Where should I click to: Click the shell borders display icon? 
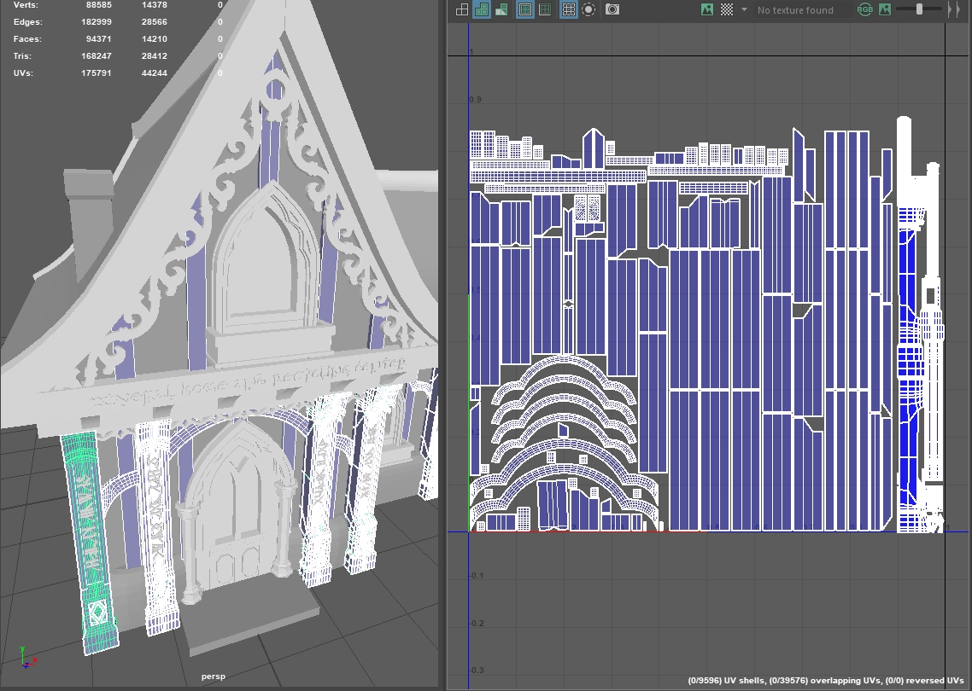pos(545,10)
